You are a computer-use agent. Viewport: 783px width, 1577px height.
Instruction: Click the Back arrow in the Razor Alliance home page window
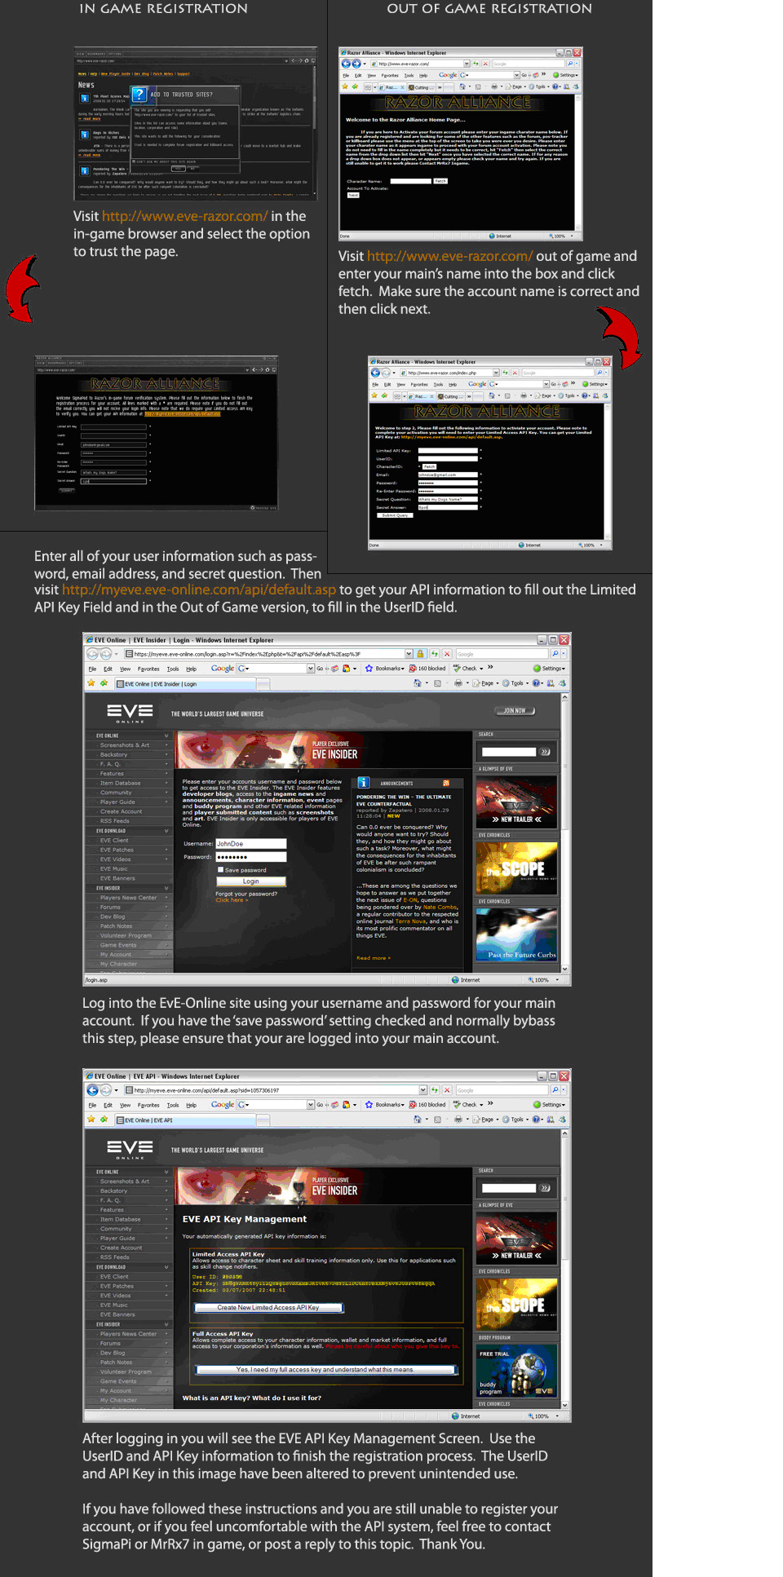pos(346,64)
